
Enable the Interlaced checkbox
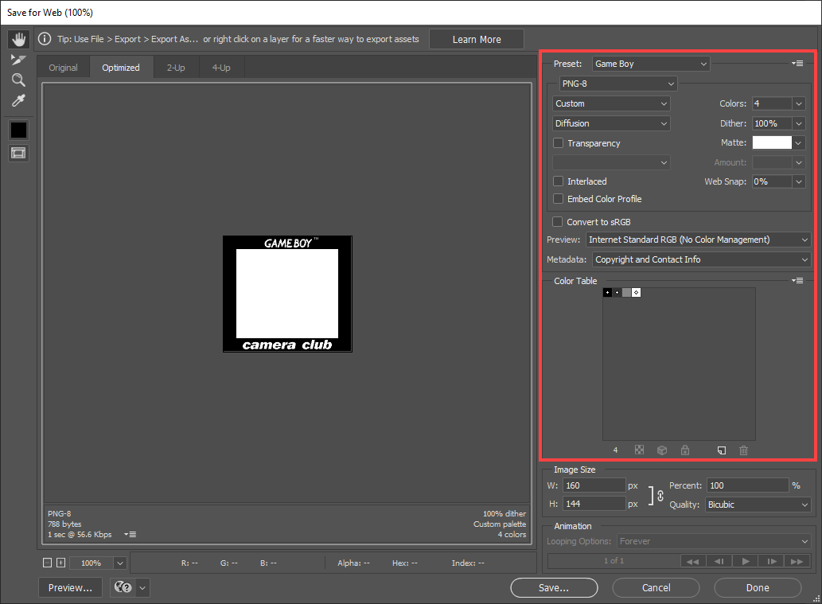pos(559,181)
